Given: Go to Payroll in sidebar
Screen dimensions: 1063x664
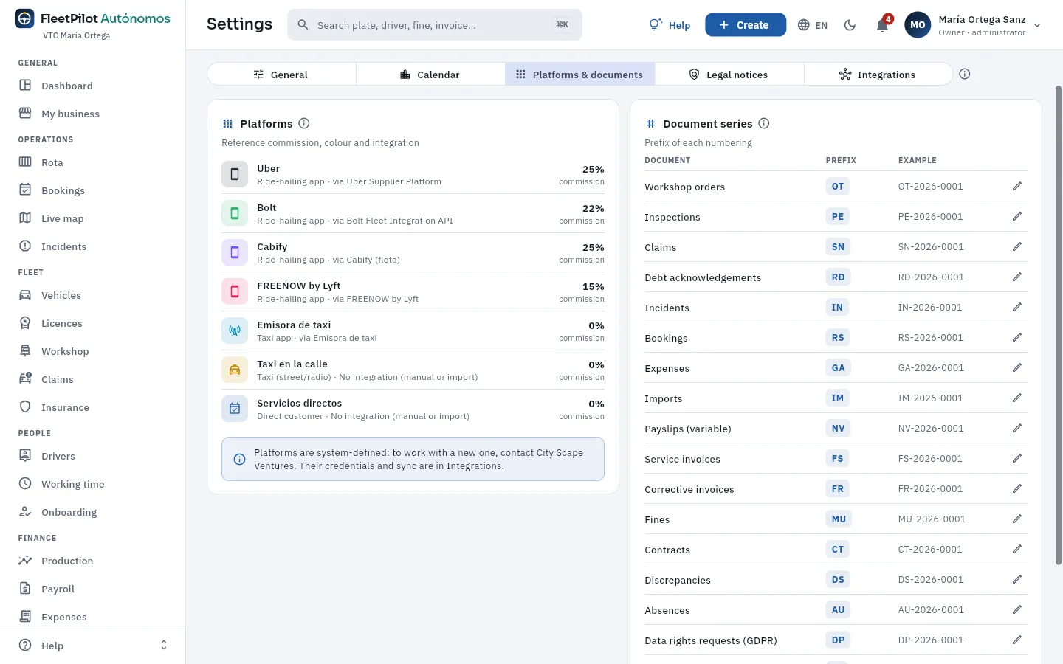Looking at the screenshot, I should 92,589.
